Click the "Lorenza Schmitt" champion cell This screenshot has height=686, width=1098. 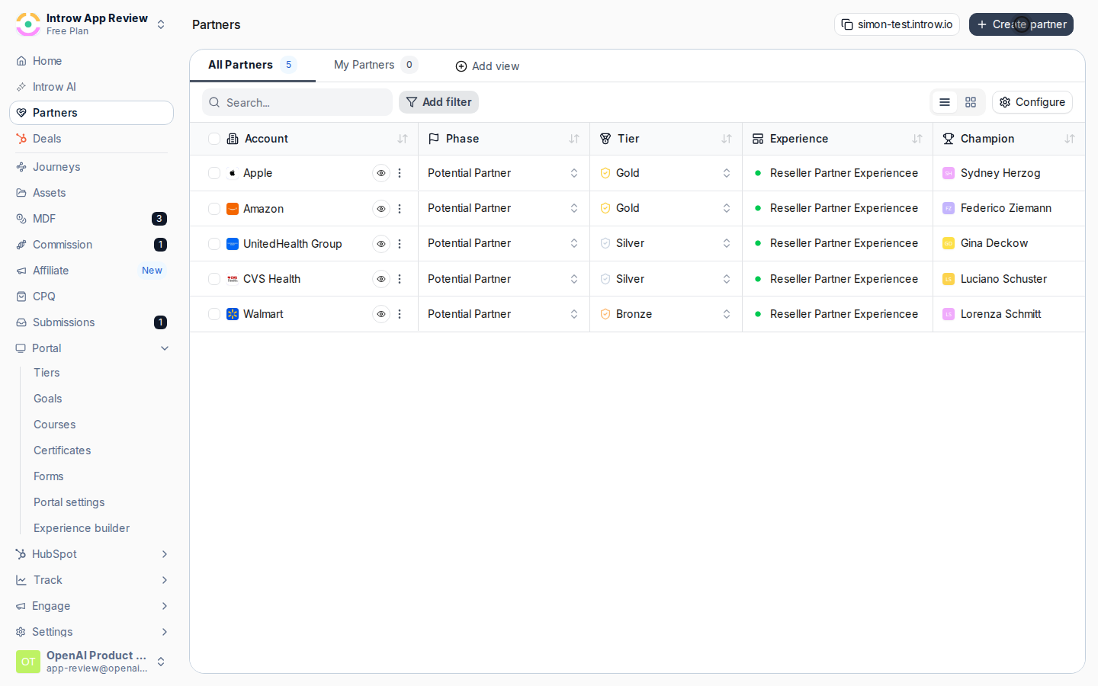pos(1009,314)
